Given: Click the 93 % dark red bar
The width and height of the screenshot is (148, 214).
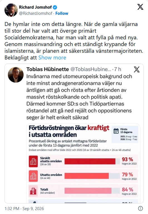Looking at the screenshot, I should (x=90, y=162).
